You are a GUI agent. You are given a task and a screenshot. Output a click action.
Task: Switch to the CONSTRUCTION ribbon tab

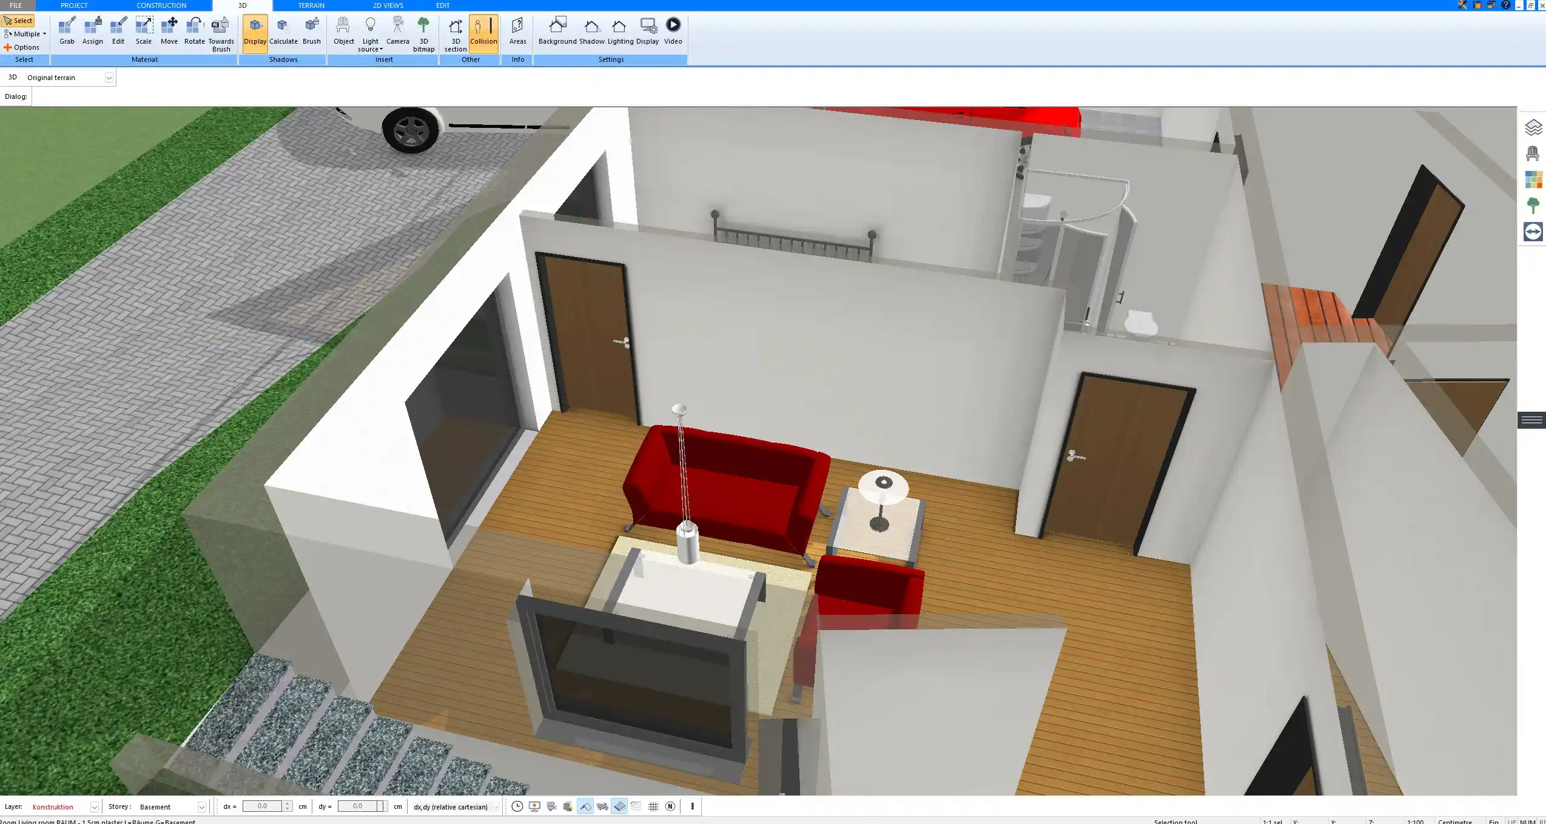coord(161,5)
